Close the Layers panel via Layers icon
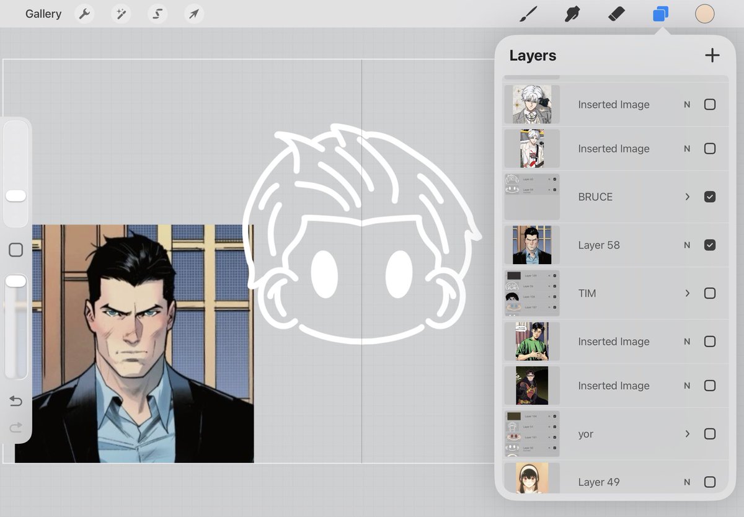Viewport: 744px width, 517px height. (661, 14)
